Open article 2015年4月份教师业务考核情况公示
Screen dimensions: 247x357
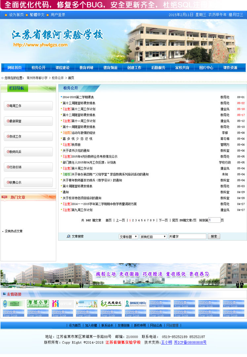pos(95,156)
